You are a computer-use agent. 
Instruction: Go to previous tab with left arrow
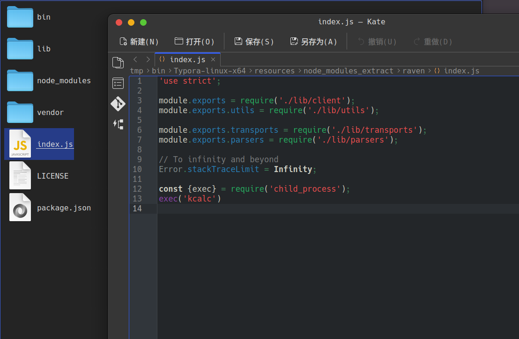tap(135, 59)
